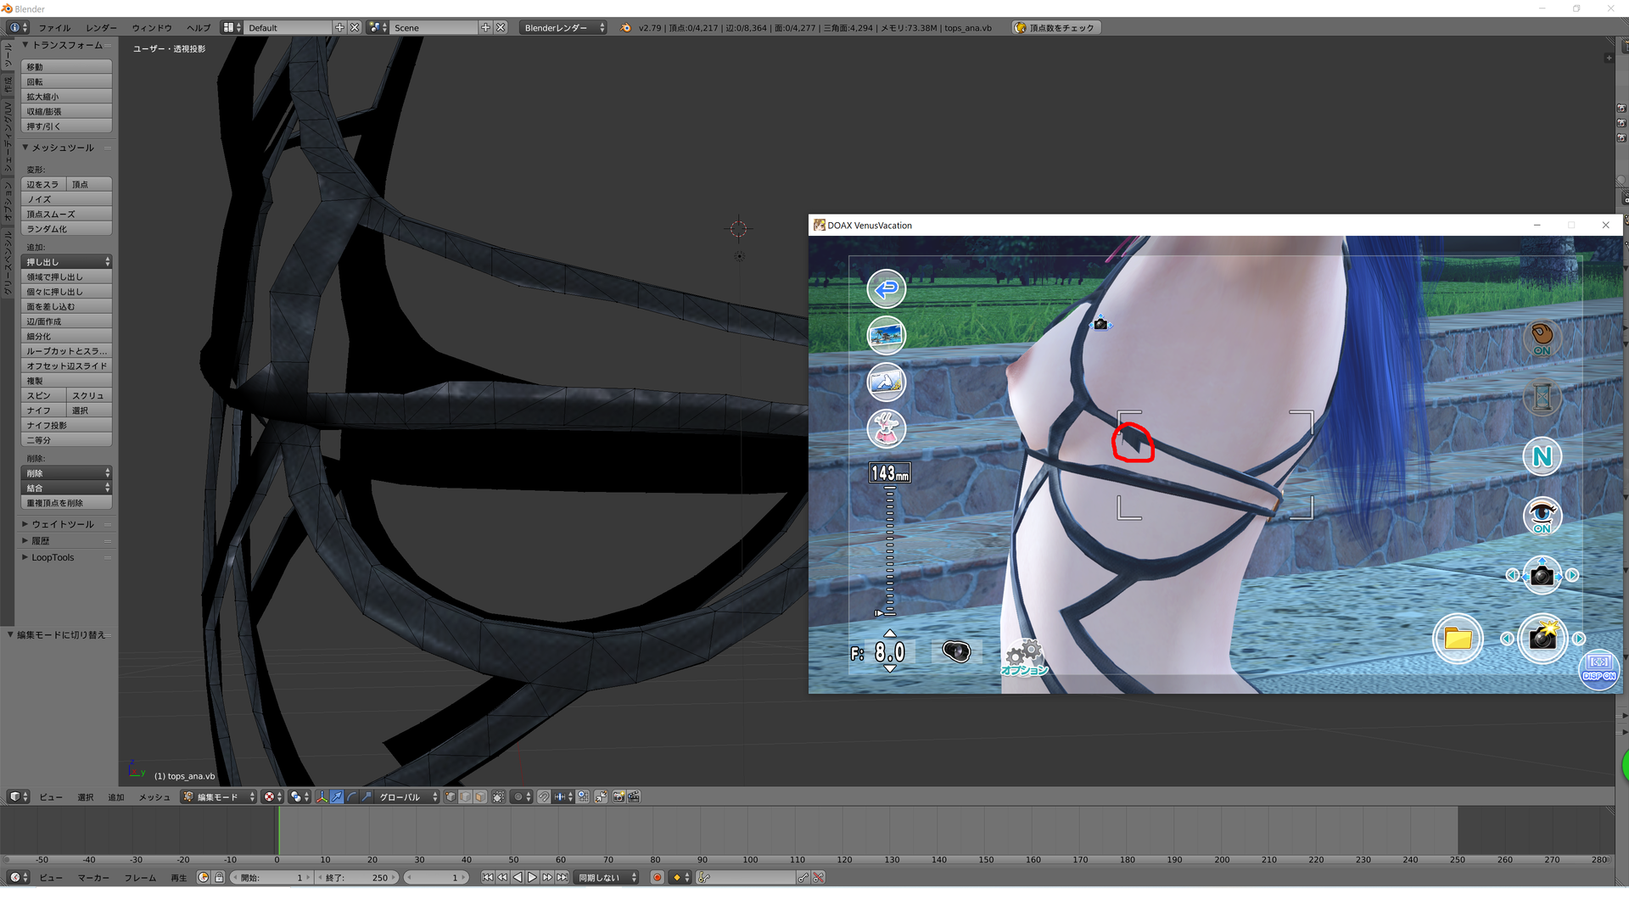The height and width of the screenshot is (916, 1629).
Task: Click the 二等分 bisect button
Action: 67,440
